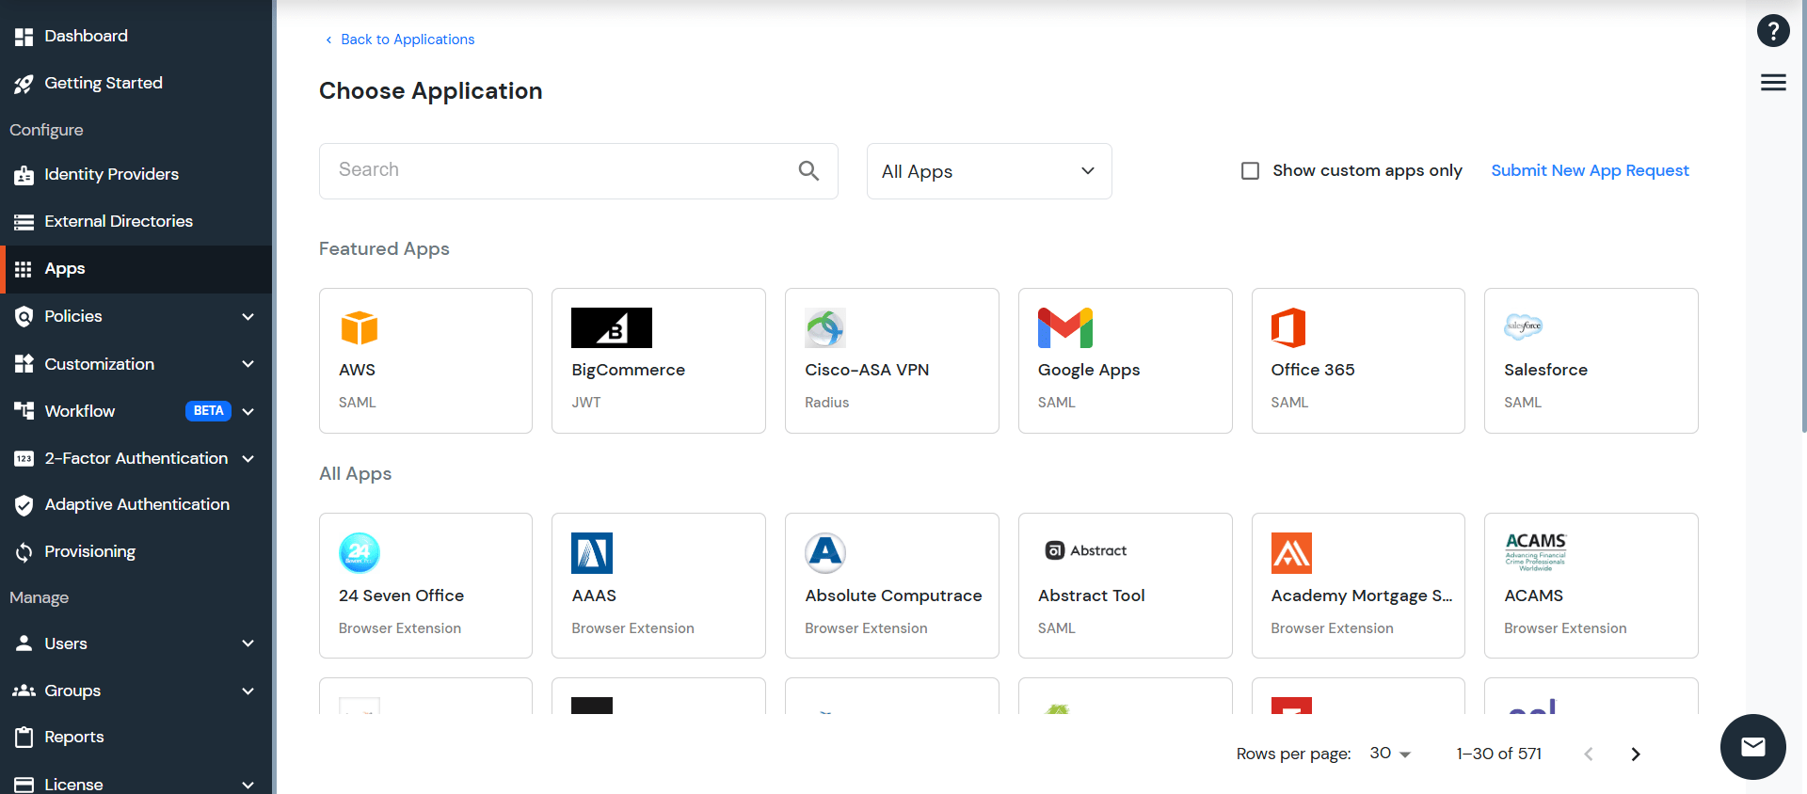Screen dimensions: 1807x794
Task: Click the Users person icon
Action: coord(24,643)
